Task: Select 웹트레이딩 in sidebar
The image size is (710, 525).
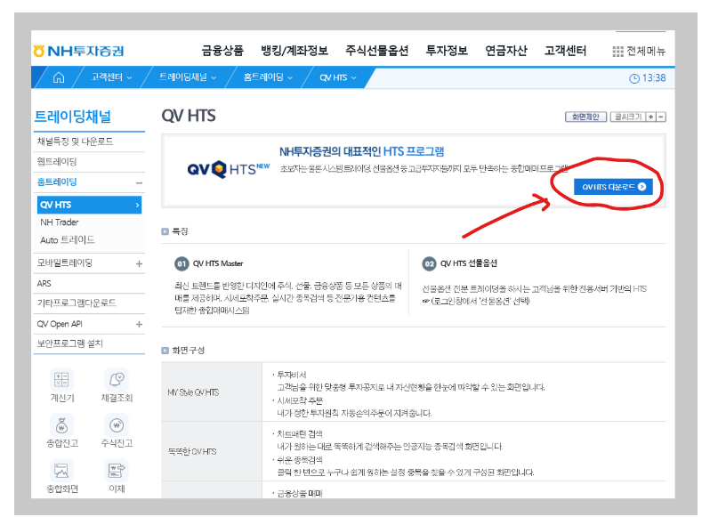Action: (89, 162)
